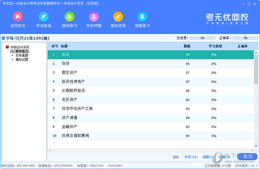Click the 客服电话 020-87543900 text
Viewport: 260px width, 169px height.
click(x=55, y=166)
